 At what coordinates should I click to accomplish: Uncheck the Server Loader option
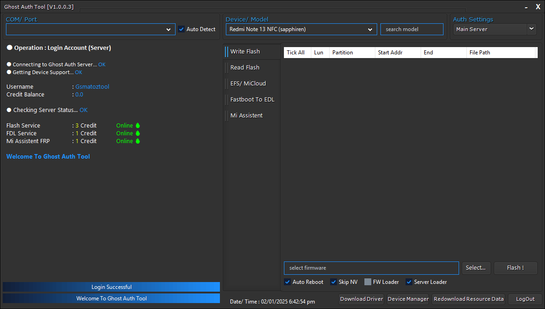408,282
